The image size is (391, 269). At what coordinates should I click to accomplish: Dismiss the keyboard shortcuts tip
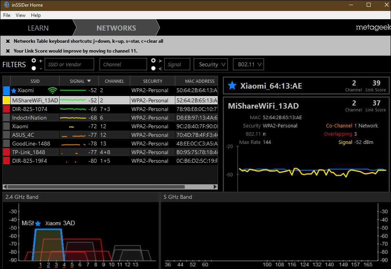(8, 41)
